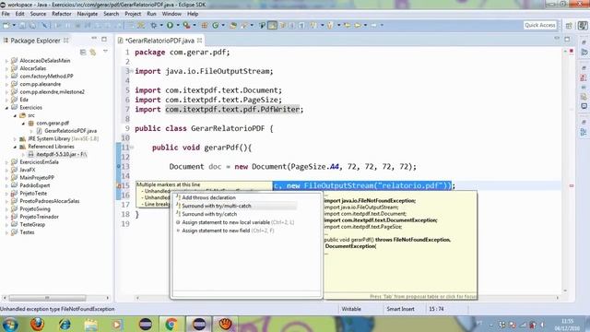This screenshot has width=590, height=332.
Task: Select the ProjetoTreinador project
Action: tap(39, 217)
